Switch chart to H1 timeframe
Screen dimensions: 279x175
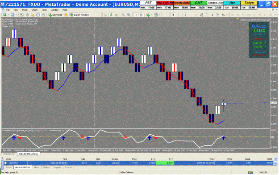tap(254, 15)
